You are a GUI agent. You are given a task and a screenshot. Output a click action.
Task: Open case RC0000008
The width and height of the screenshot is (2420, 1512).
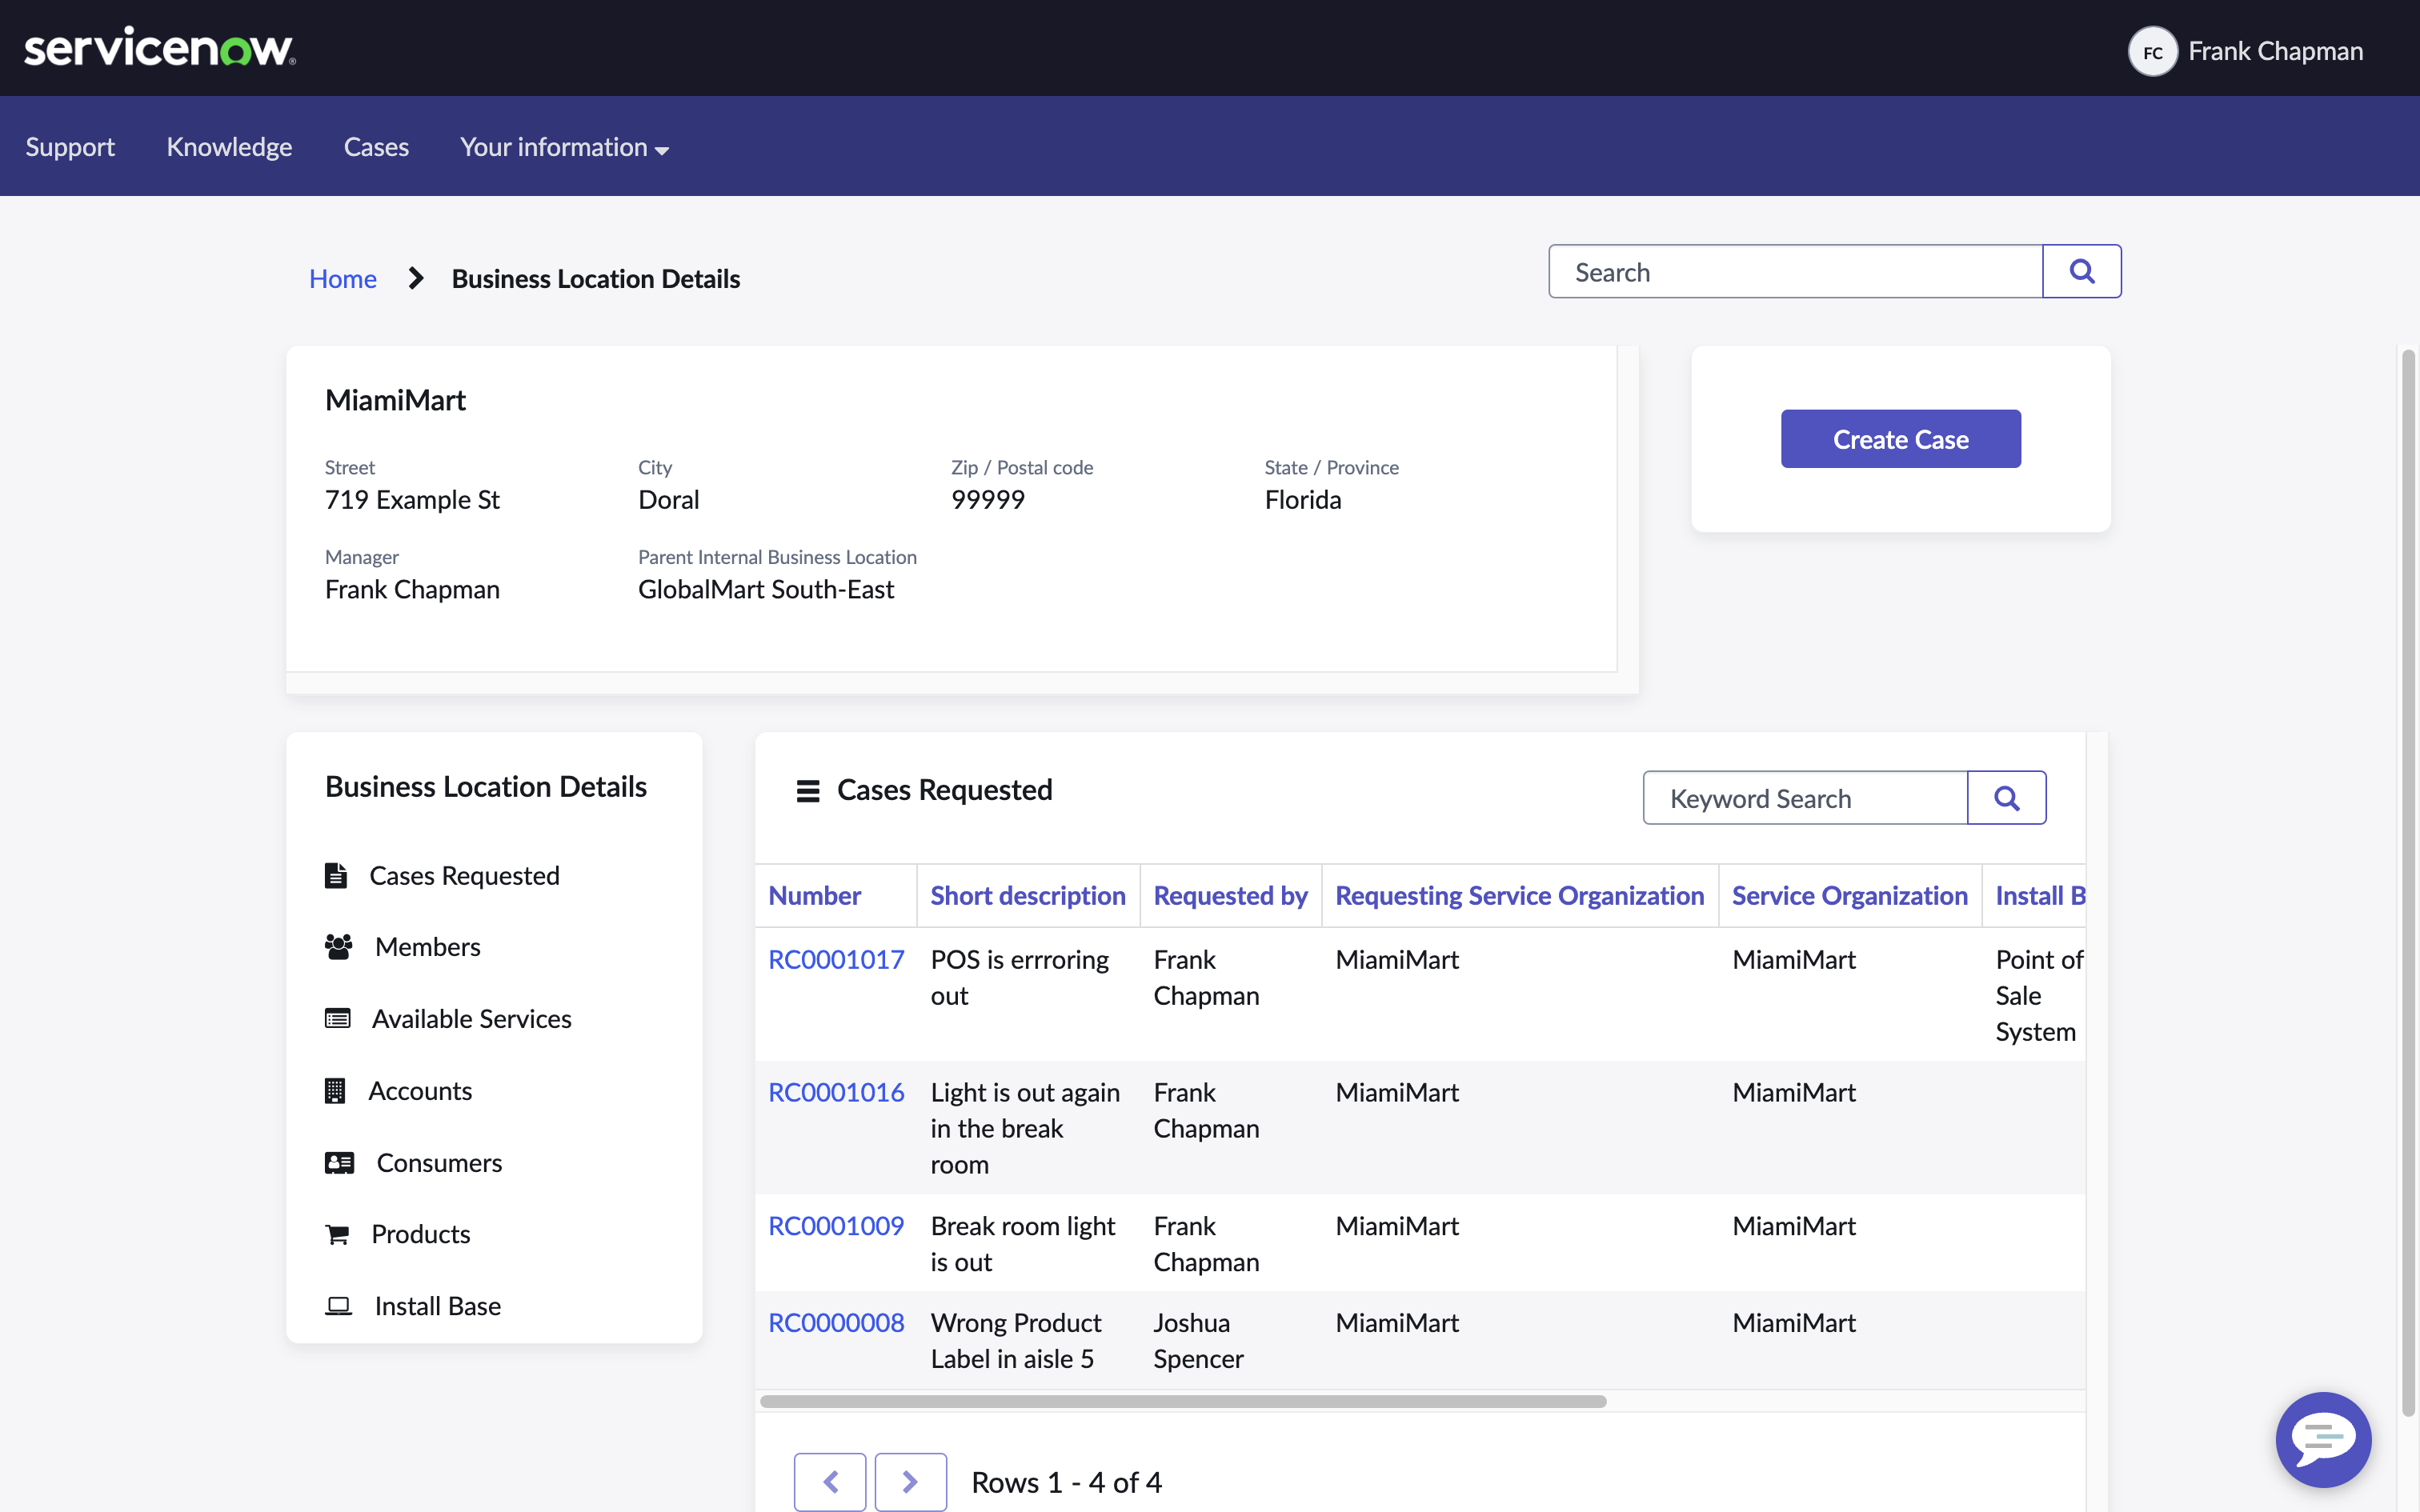point(836,1322)
